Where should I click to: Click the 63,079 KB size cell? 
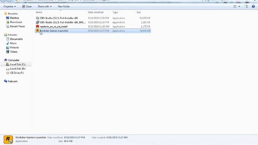point(145,18)
